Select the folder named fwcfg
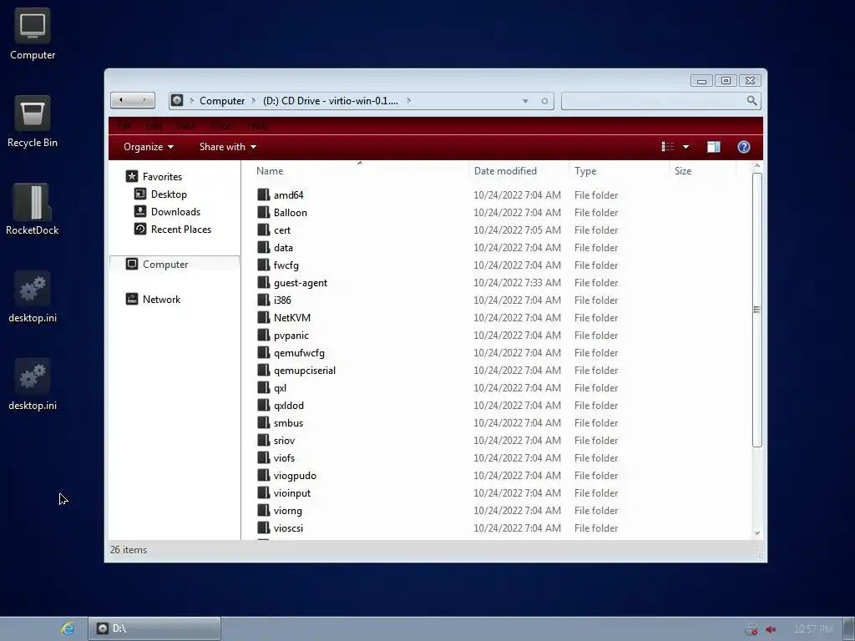The image size is (855, 641). 286,265
